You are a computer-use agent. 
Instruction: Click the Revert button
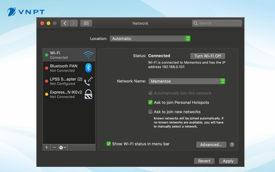click(204, 161)
